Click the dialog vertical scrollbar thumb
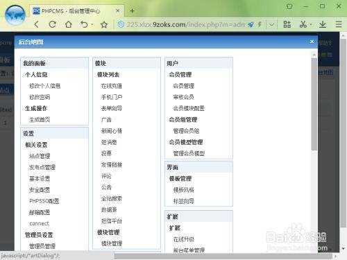This screenshot has height=260, width=347. click(x=314, y=104)
